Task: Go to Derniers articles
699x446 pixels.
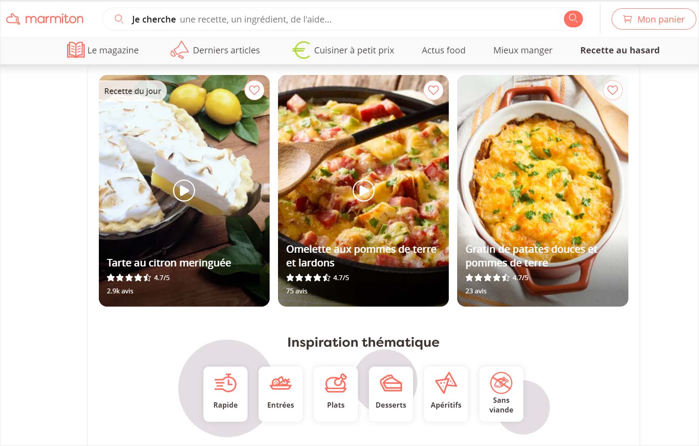Action: [x=215, y=50]
